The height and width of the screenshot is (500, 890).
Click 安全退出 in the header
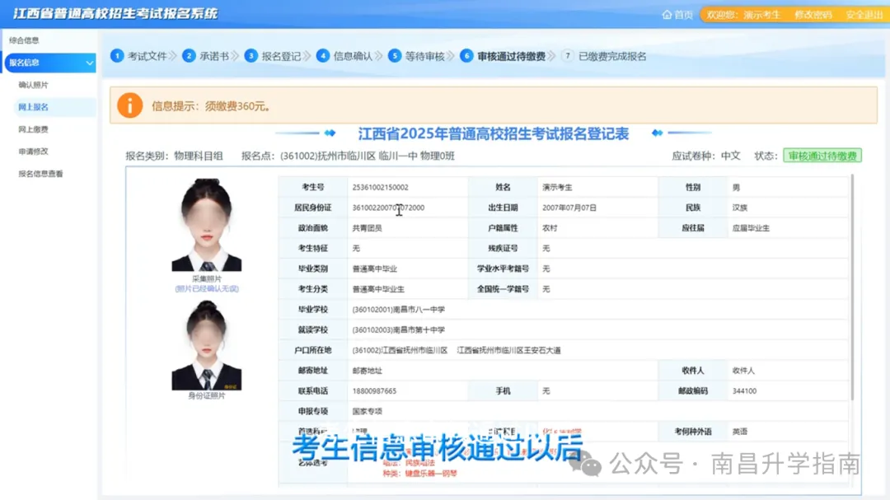click(864, 15)
